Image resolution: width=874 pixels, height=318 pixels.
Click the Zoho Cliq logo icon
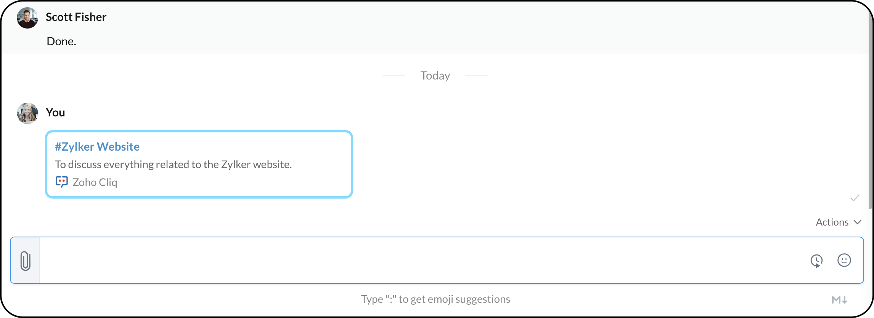coord(61,182)
